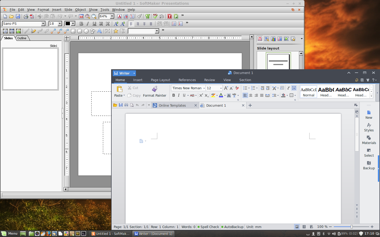Click spell check ABC icon in Presentations toolbar

tap(155, 16)
